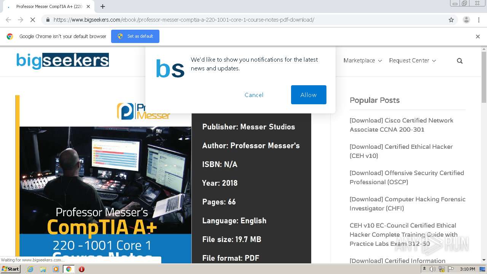
Task: Click the Professor Messer book cover image
Action: 103,179
